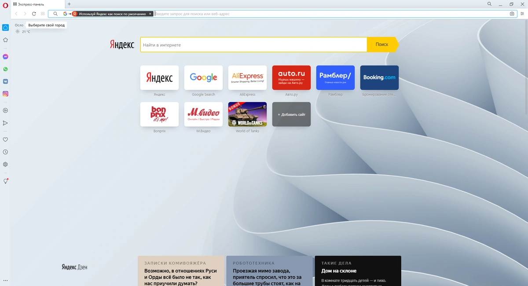
Task: Open the tab search magnifier in title bar
Action: [x=490, y=4]
